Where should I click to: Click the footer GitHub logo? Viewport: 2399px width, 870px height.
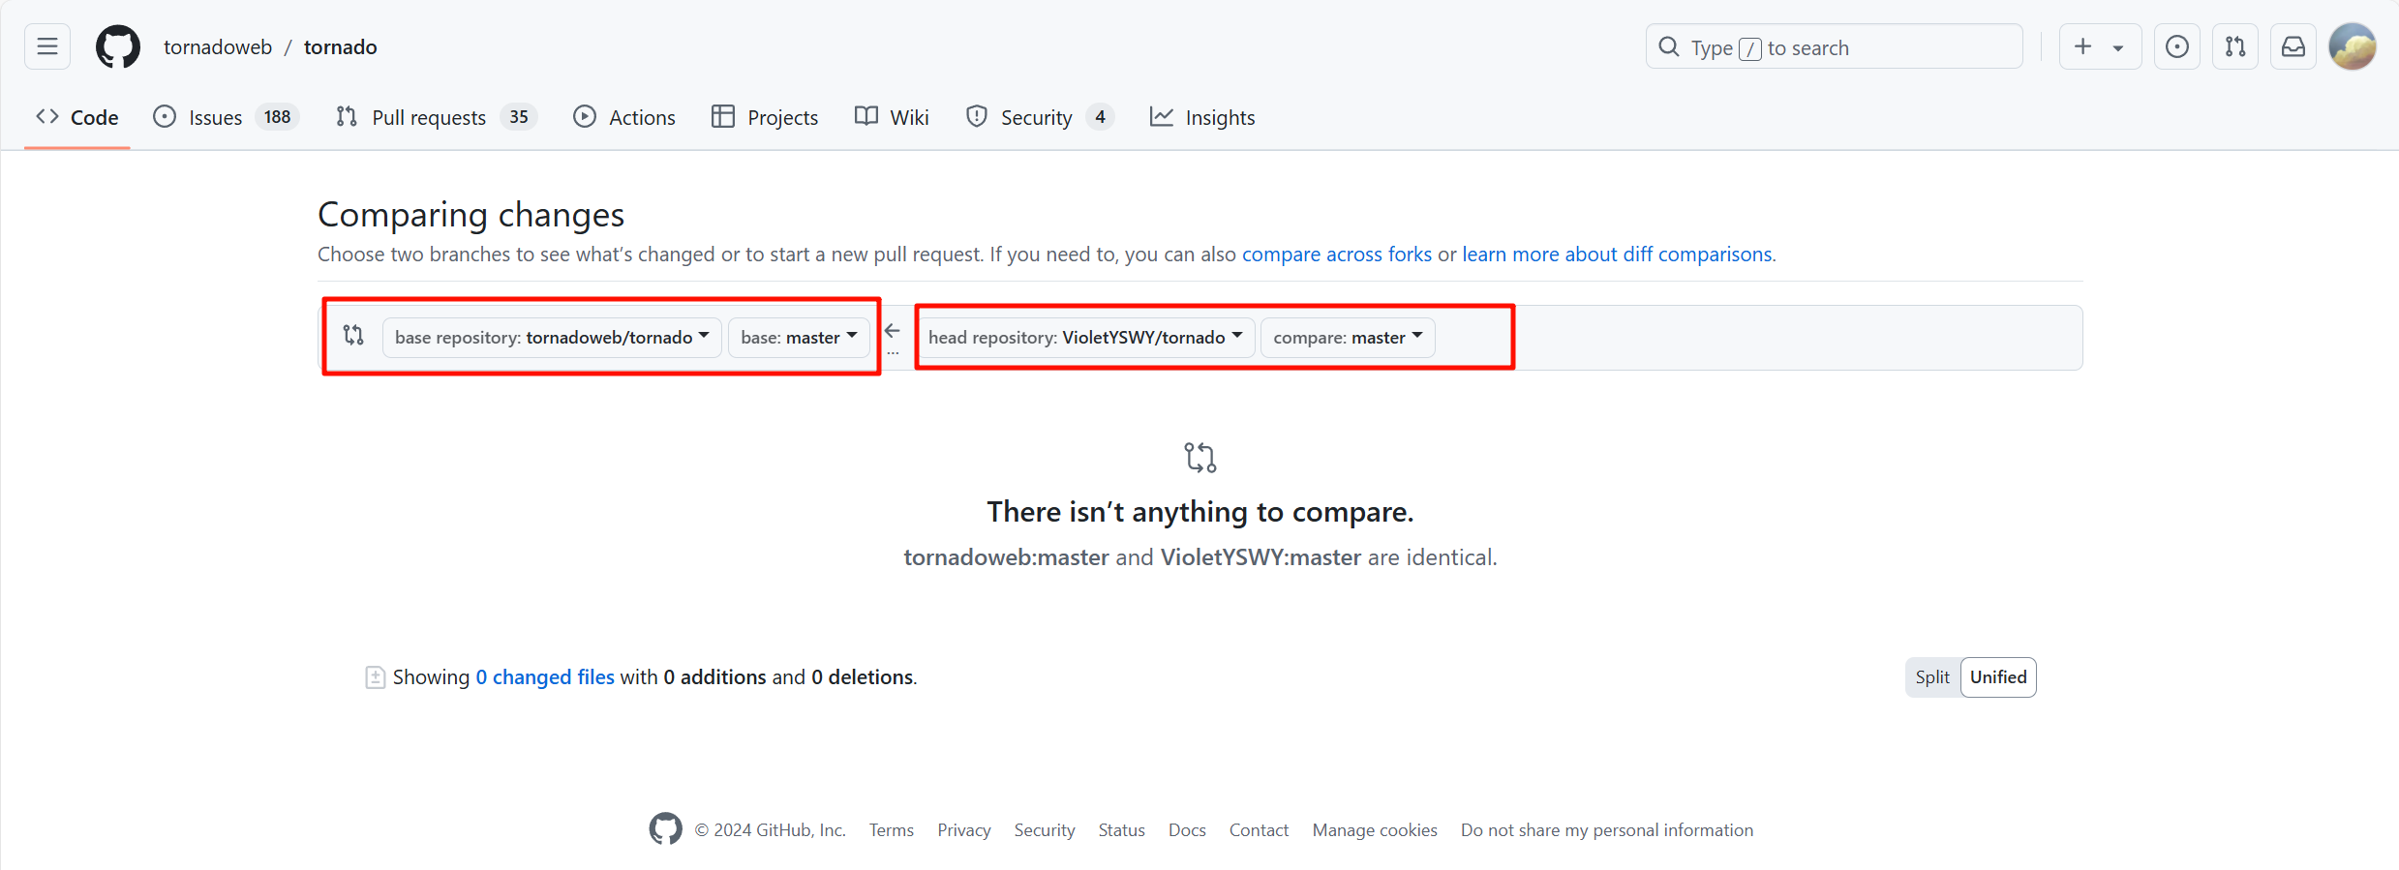665,829
